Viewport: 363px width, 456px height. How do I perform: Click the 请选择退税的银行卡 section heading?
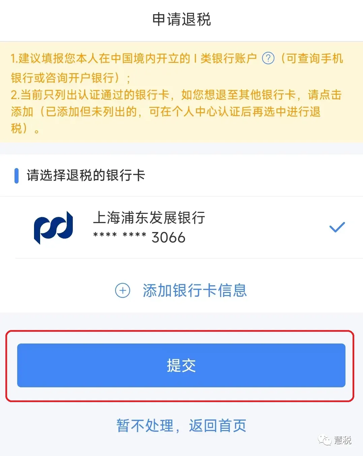86,175
